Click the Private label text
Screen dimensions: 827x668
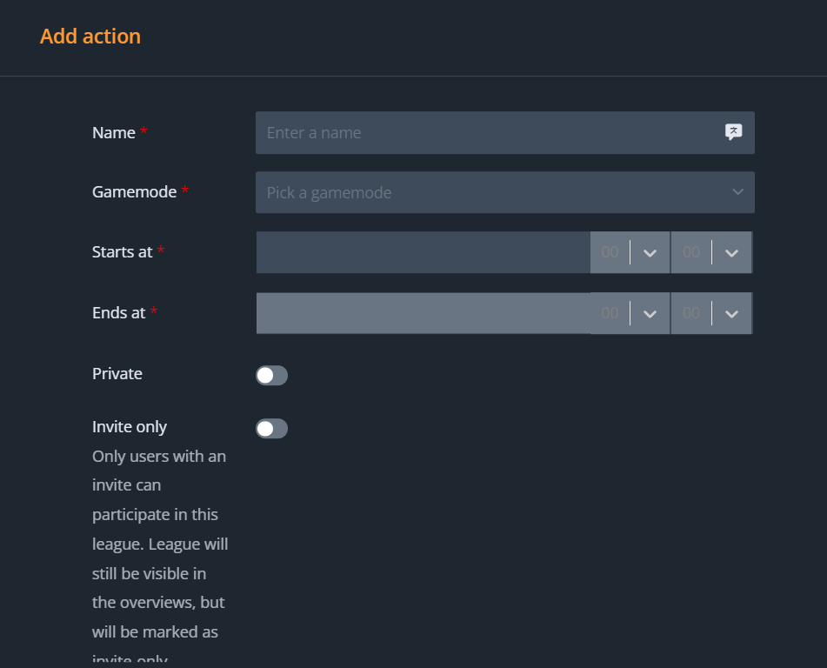pyautogui.click(x=117, y=374)
